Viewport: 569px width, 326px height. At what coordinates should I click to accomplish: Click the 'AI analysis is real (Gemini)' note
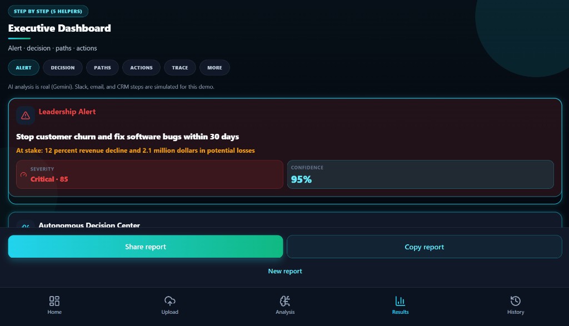click(111, 87)
